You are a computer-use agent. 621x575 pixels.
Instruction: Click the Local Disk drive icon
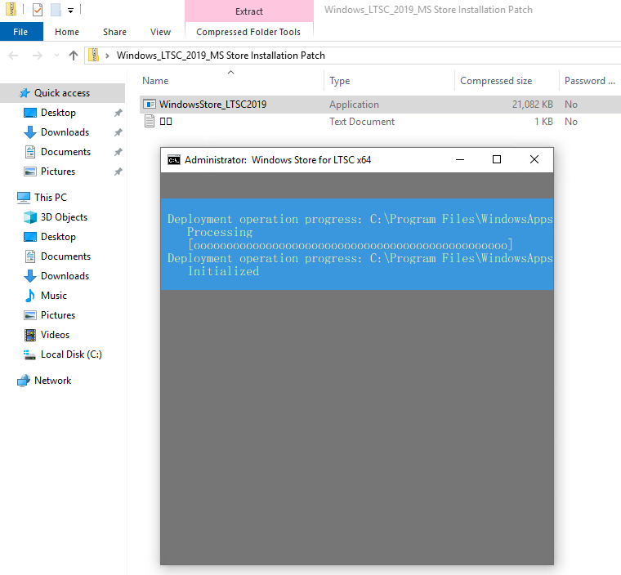29,354
